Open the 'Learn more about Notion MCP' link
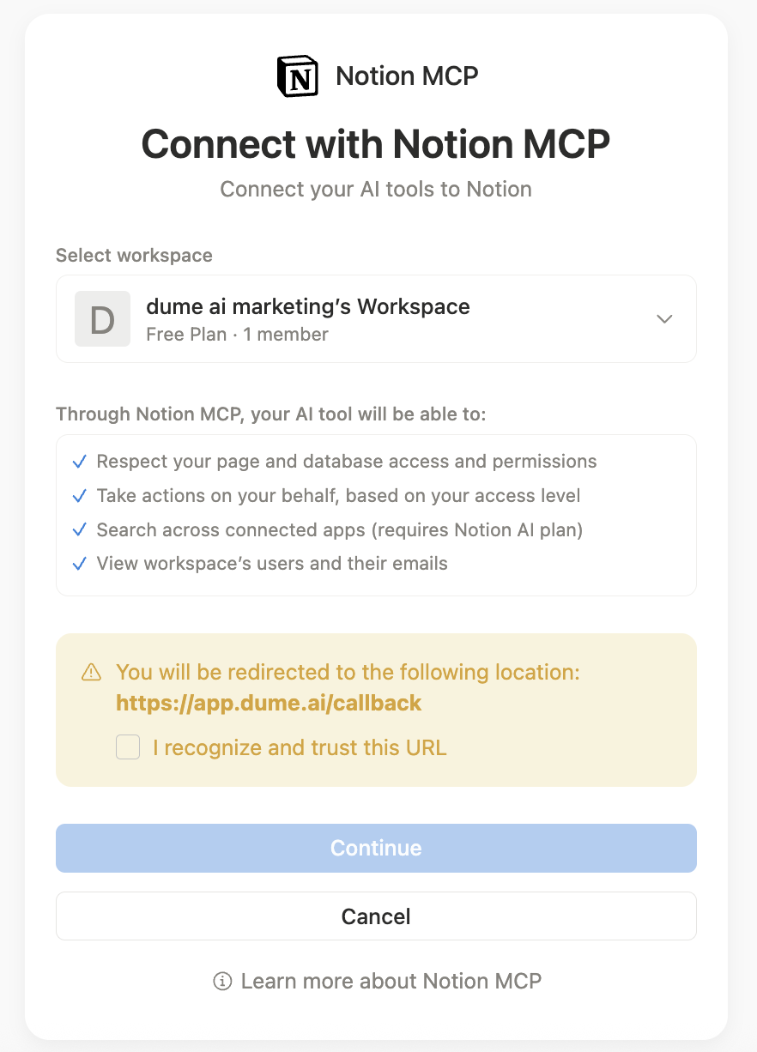This screenshot has width=757, height=1052. pyautogui.click(x=391, y=981)
